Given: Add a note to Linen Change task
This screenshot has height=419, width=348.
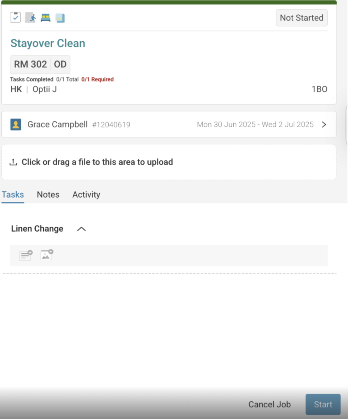Looking at the screenshot, I should point(26,255).
